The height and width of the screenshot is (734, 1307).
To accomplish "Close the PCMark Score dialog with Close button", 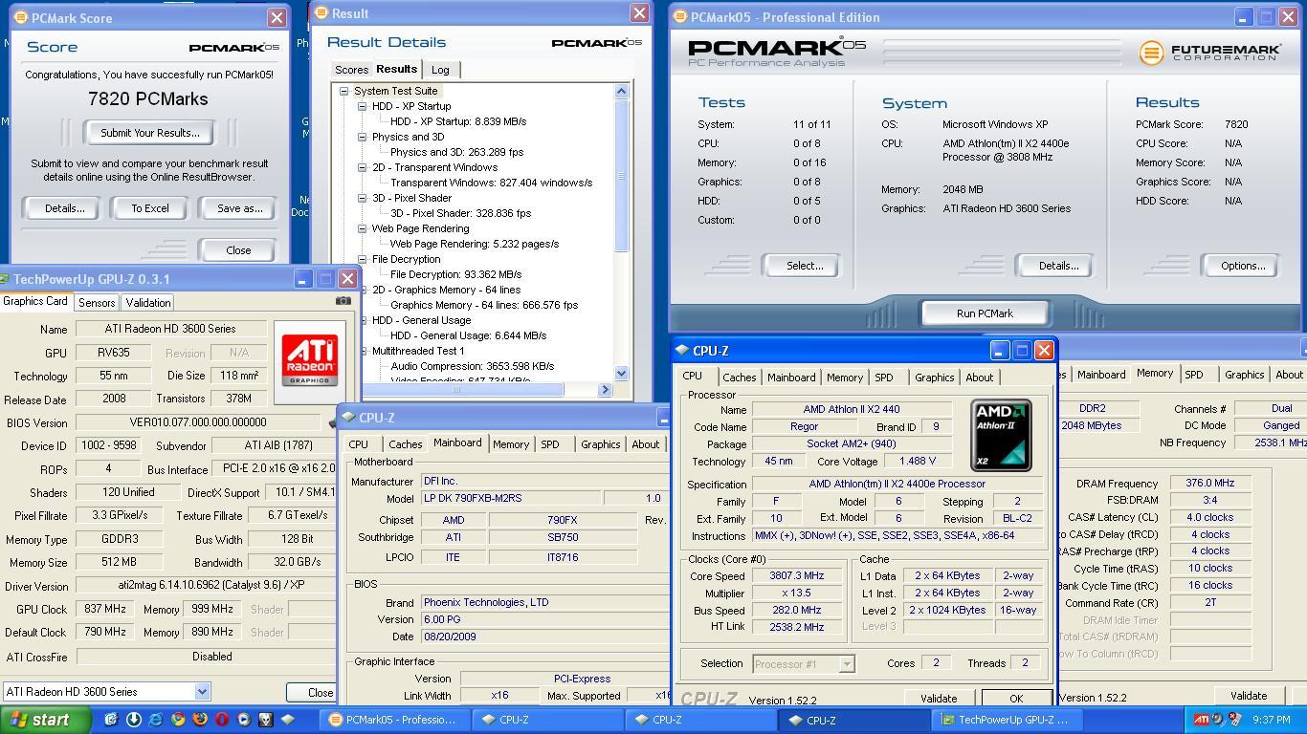I will 238,250.
